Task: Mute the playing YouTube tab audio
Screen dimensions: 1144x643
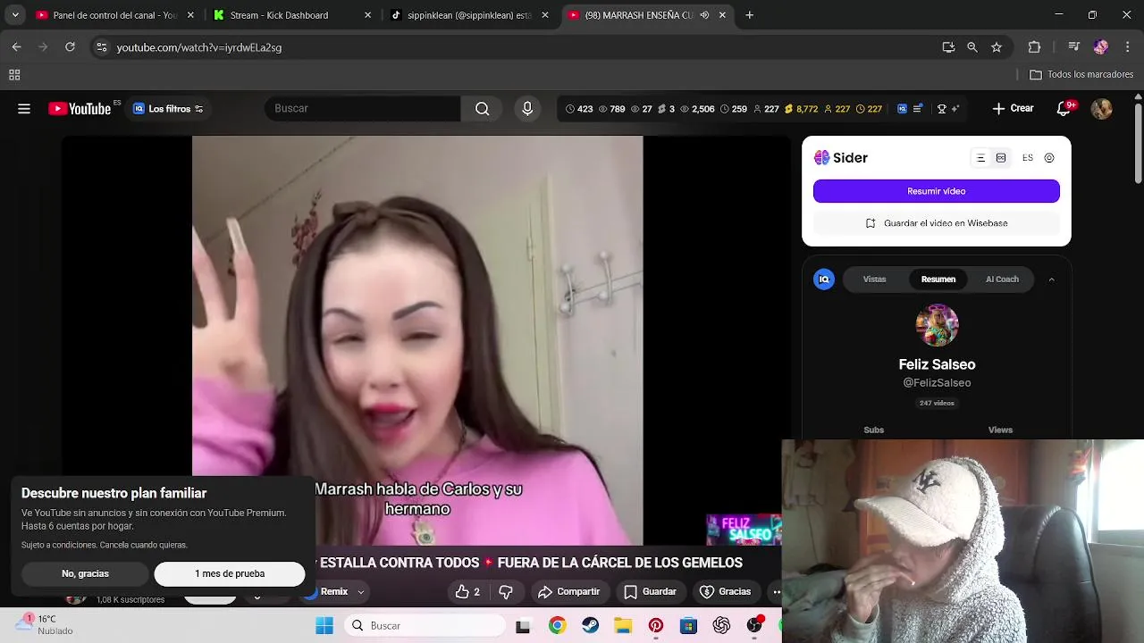Action: click(704, 15)
